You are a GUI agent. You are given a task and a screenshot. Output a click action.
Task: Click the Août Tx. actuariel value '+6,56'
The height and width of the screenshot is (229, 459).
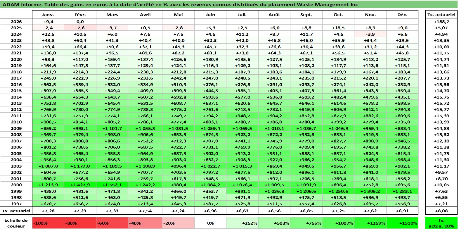point(274,211)
